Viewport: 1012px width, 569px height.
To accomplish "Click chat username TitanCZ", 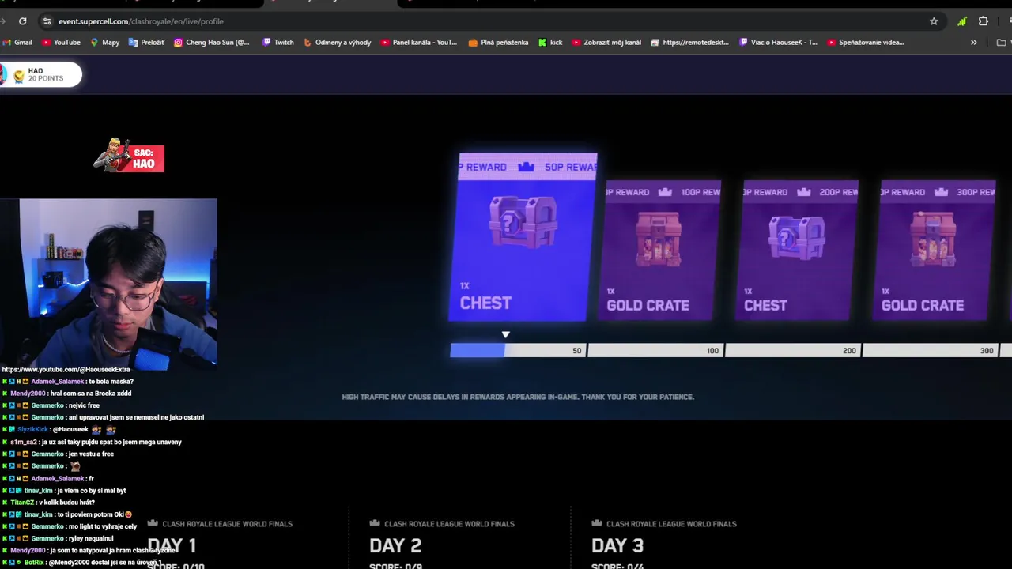I will (x=22, y=503).
